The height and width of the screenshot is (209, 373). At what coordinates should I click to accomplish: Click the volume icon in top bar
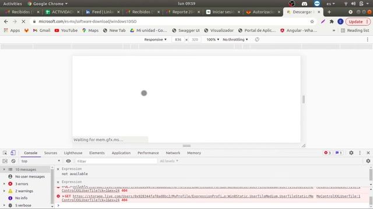pos(354,3)
